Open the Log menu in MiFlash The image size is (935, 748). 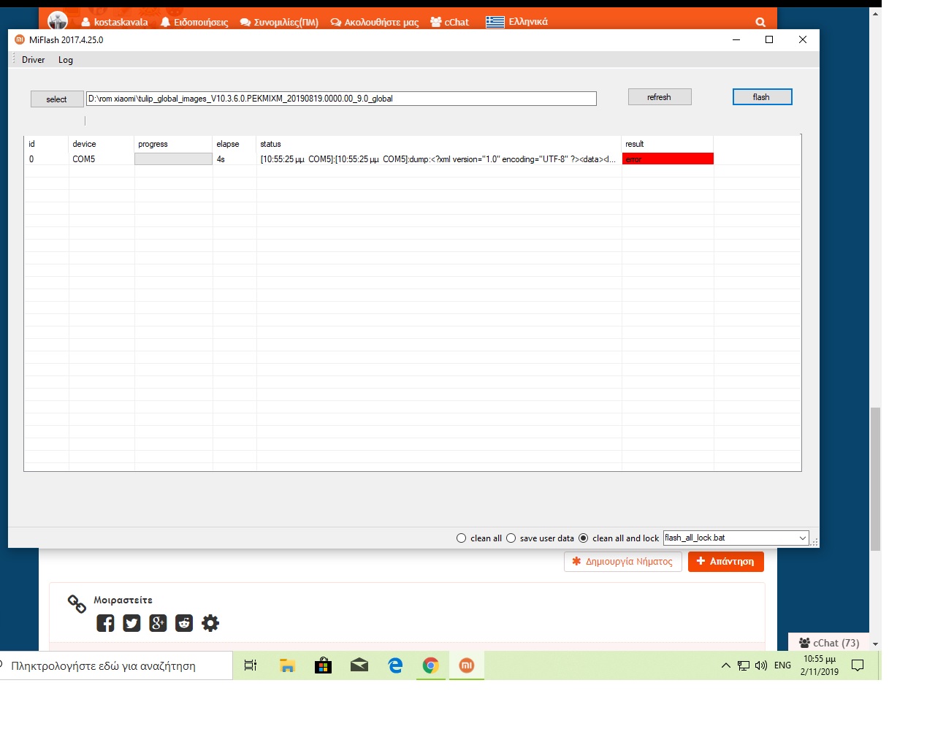click(x=66, y=60)
